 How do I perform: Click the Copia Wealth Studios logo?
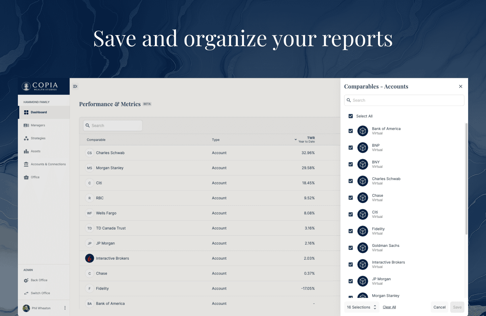click(40, 86)
